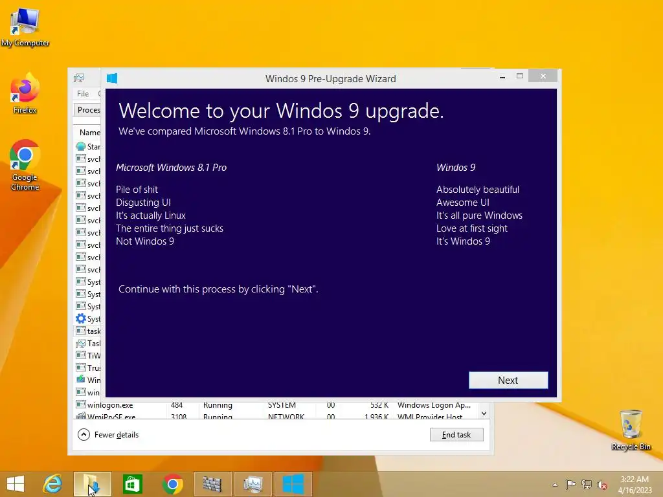
Task: Open File Explorer from the taskbar
Action: [x=92, y=484]
